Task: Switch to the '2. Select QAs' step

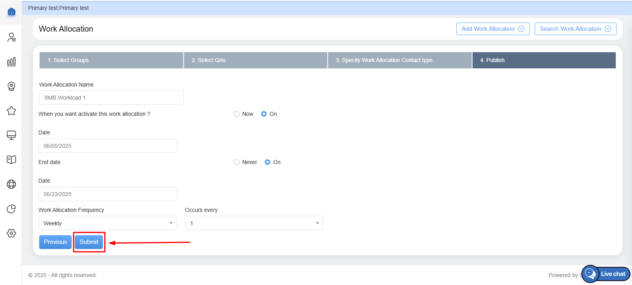Action: tap(255, 60)
